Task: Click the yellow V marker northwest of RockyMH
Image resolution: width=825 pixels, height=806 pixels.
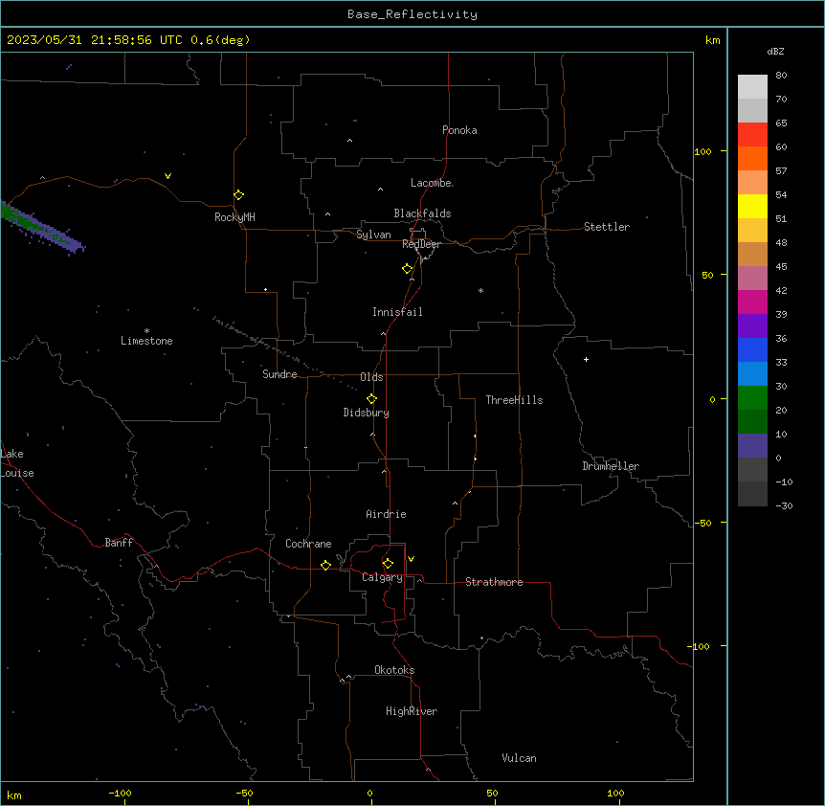Action: click(x=167, y=176)
